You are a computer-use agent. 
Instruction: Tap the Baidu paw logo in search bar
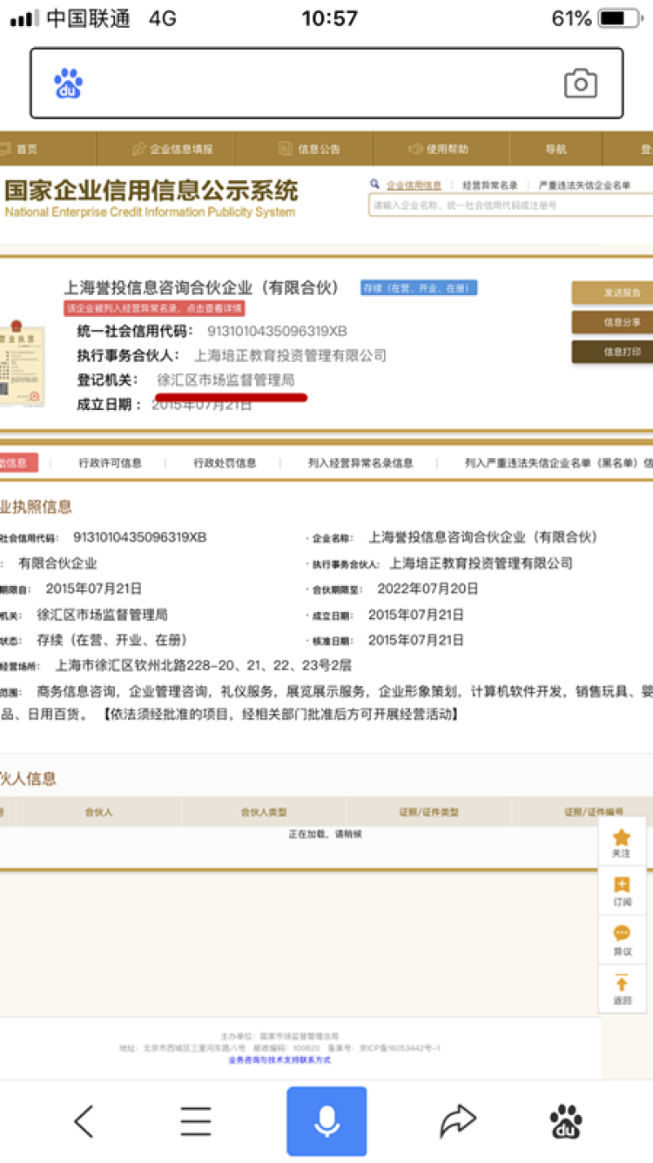click(x=69, y=84)
